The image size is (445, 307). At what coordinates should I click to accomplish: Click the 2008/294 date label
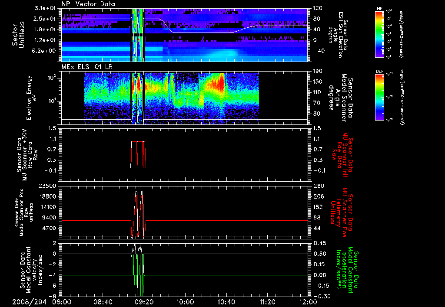tap(29, 302)
